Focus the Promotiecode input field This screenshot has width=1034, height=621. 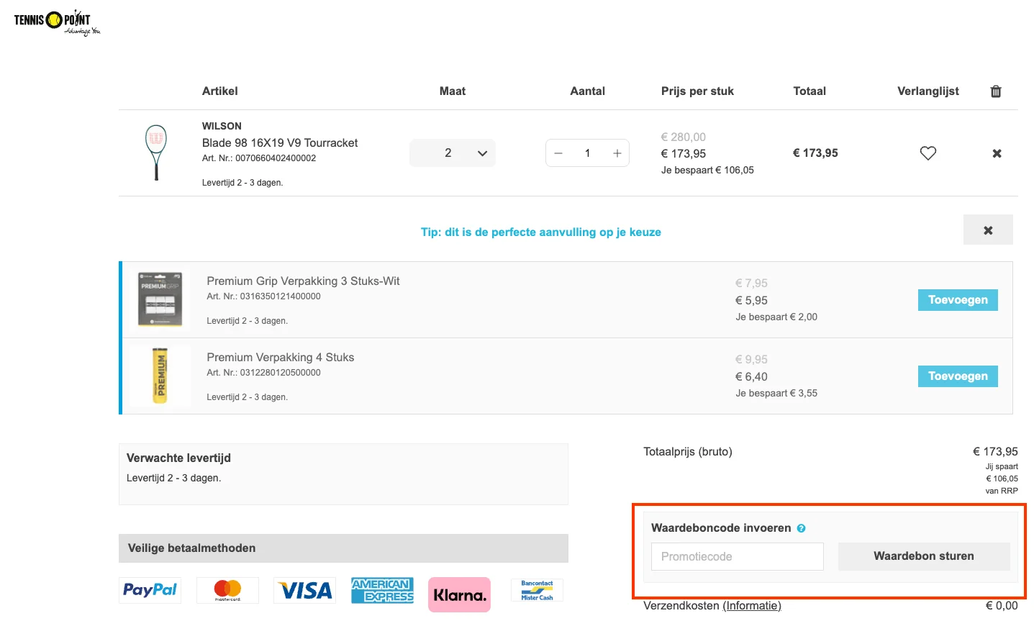(737, 556)
